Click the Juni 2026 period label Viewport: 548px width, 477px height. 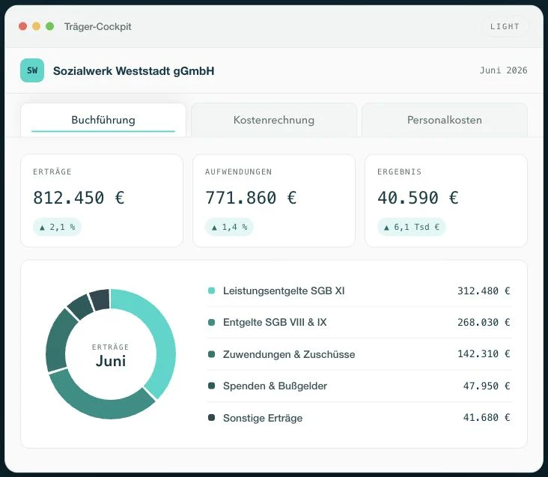[503, 70]
